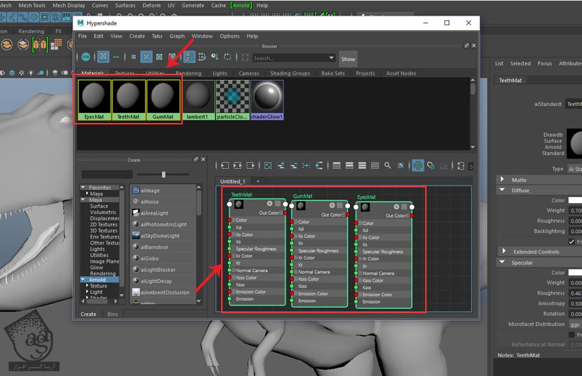Expand the Matte section
The height and width of the screenshot is (376, 582).
[502, 179]
